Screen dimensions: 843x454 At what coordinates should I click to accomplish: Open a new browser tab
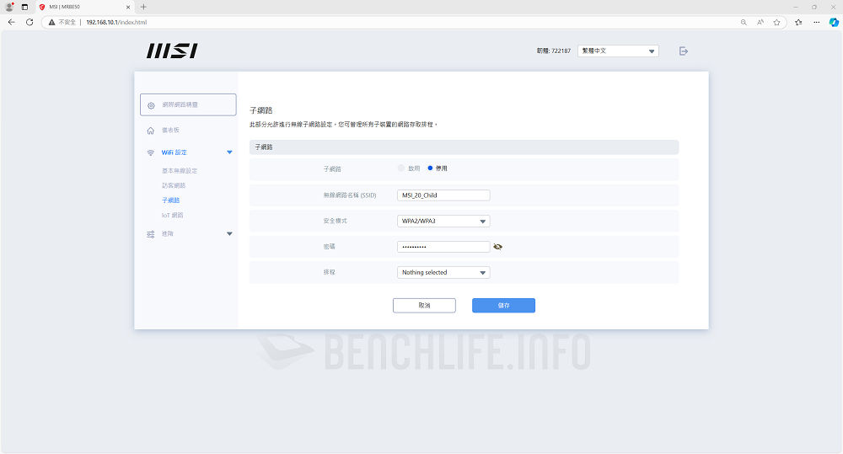[x=143, y=7]
